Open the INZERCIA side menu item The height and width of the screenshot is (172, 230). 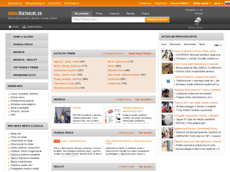pos(27,52)
